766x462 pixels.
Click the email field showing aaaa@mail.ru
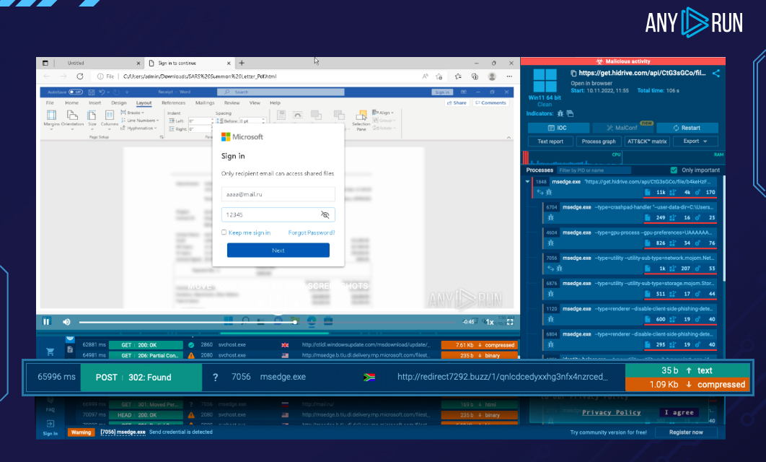click(x=278, y=194)
